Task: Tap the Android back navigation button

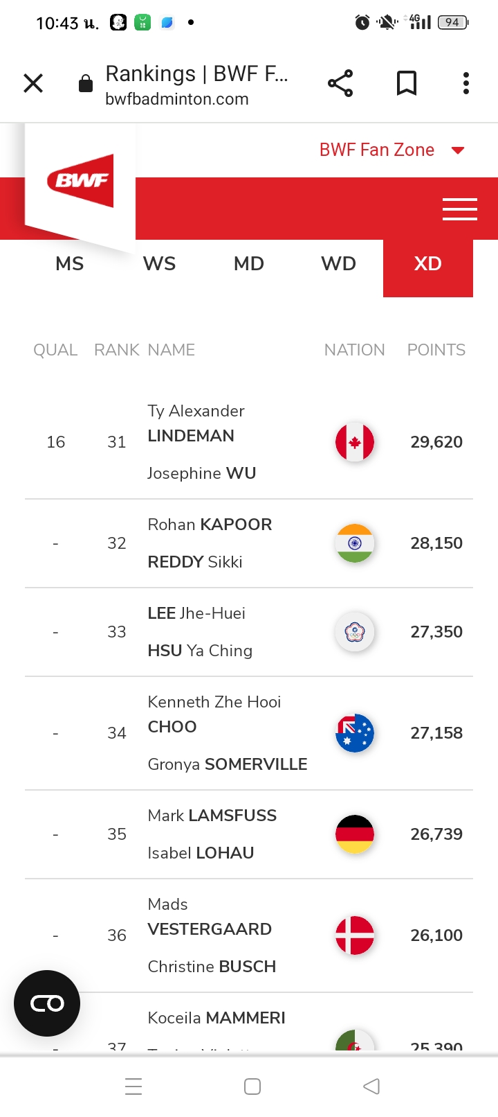Action: coord(371,1086)
